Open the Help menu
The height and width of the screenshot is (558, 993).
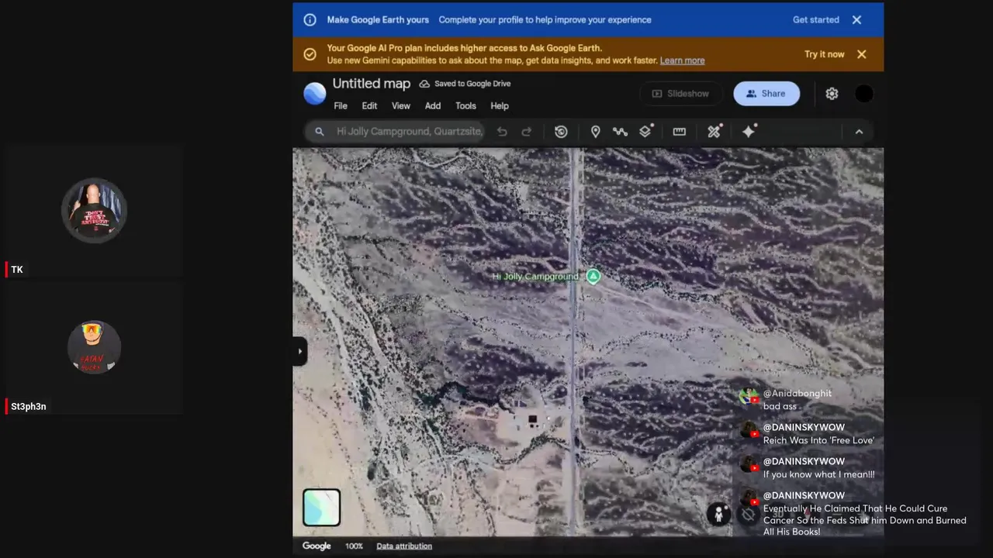500,106
